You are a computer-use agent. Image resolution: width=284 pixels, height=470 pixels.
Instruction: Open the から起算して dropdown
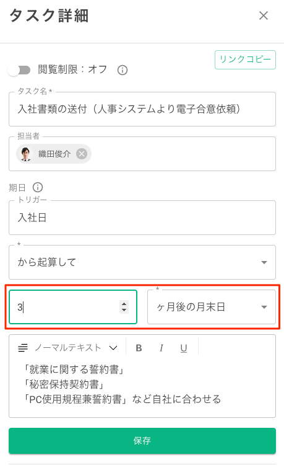click(142, 262)
